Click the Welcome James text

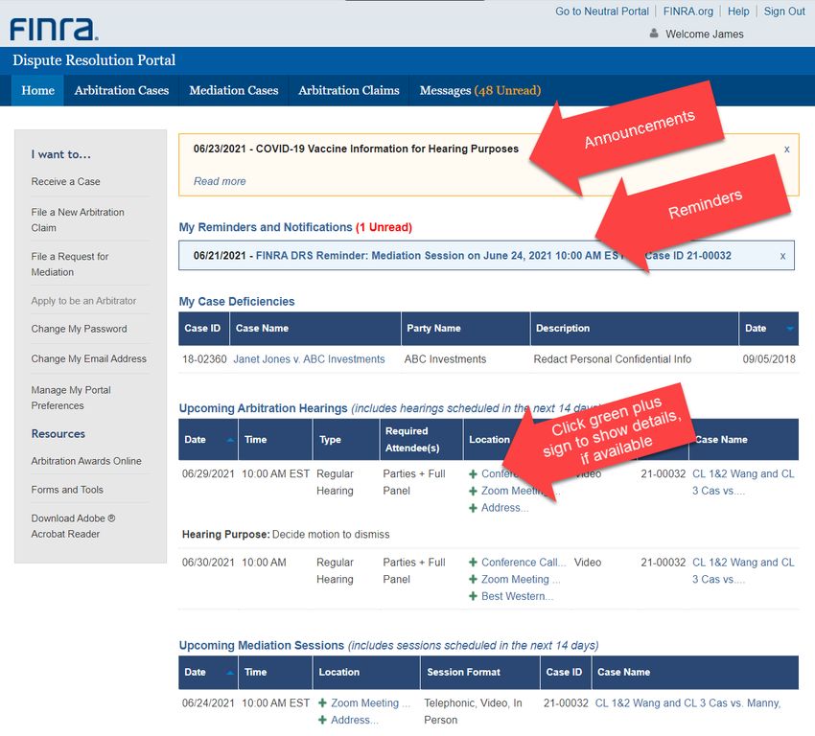(705, 34)
